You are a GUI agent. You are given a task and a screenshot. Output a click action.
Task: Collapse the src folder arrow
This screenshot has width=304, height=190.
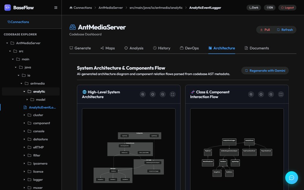tap(10, 51)
